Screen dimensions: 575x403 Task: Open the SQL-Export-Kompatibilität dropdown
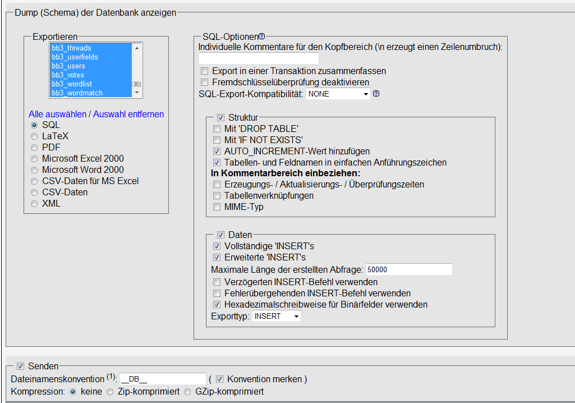click(x=338, y=94)
